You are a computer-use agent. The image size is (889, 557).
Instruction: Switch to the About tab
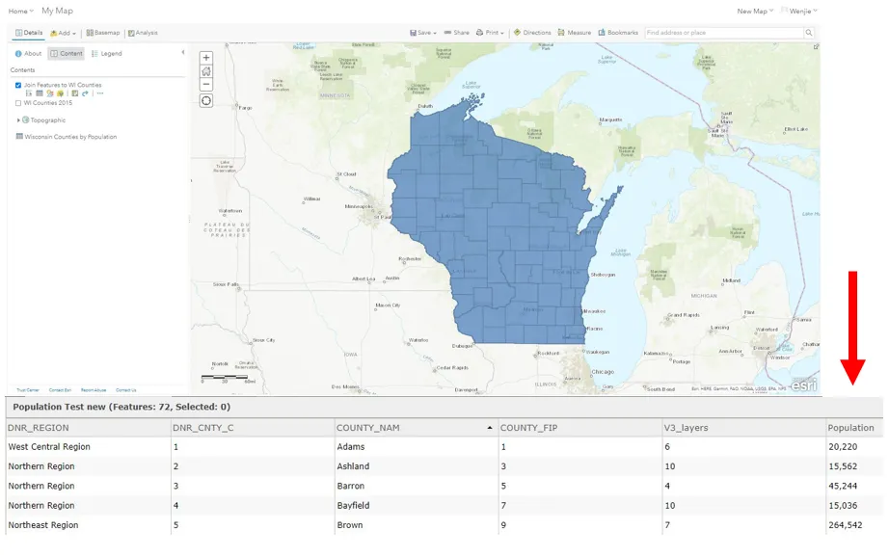coord(28,54)
